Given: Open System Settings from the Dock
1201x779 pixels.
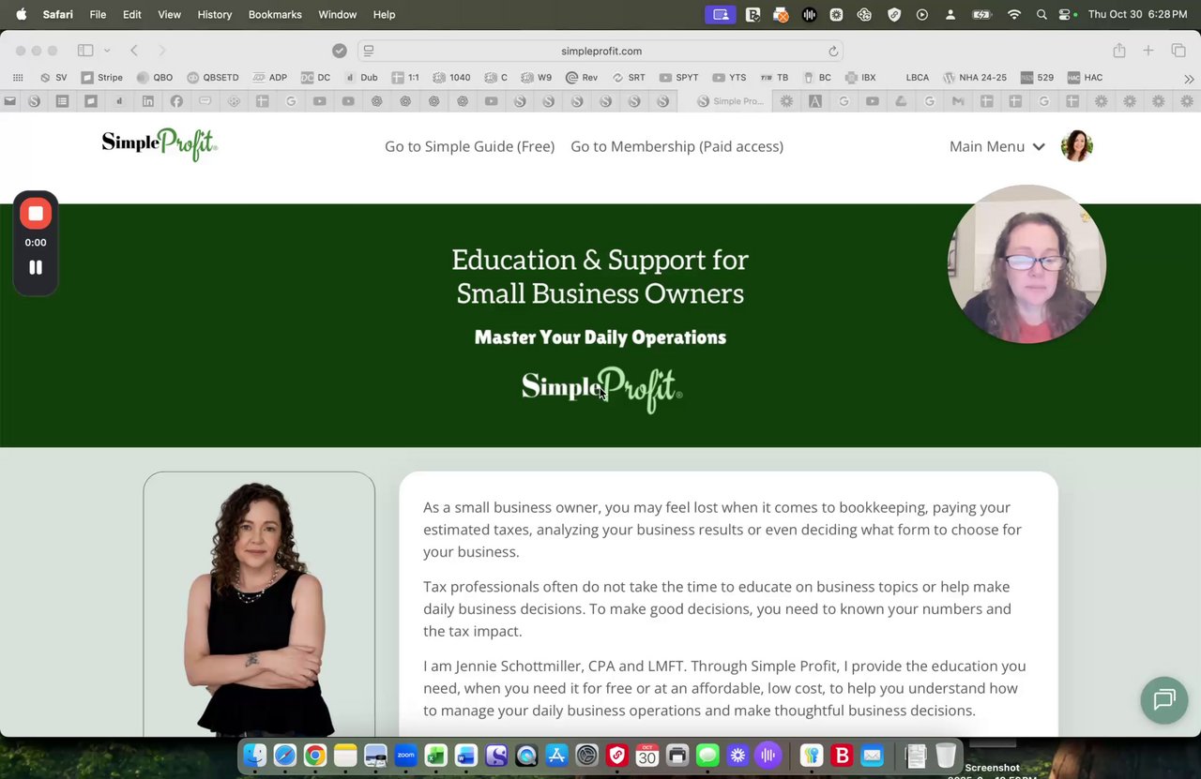Looking at the screenshot, I should coord(586,755).
